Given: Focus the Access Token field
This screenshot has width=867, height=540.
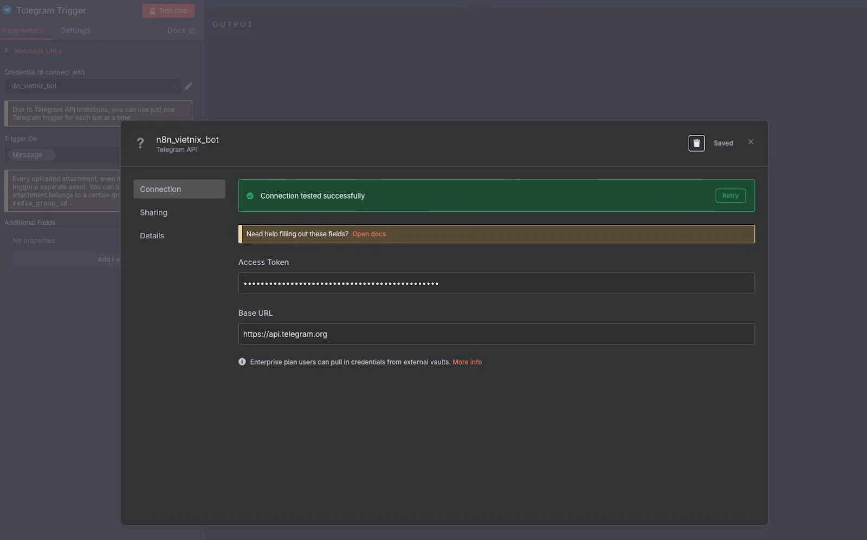Looking at the screenshot, I should click(x=496, y=283).
